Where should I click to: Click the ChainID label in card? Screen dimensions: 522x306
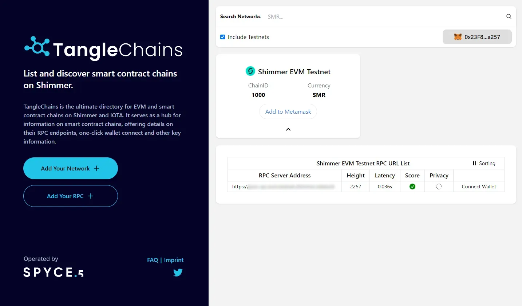pos(258,85)
